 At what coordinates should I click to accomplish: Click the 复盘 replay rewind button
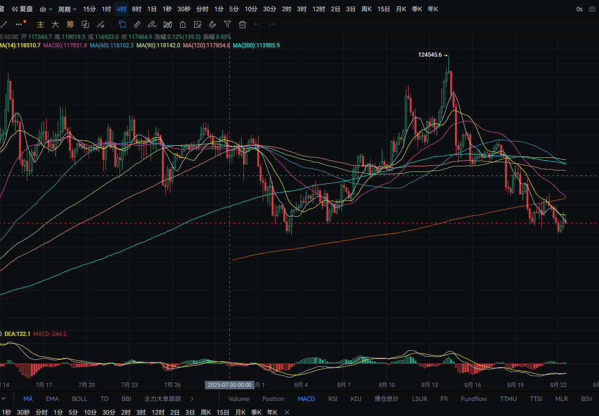coord(22,9)
